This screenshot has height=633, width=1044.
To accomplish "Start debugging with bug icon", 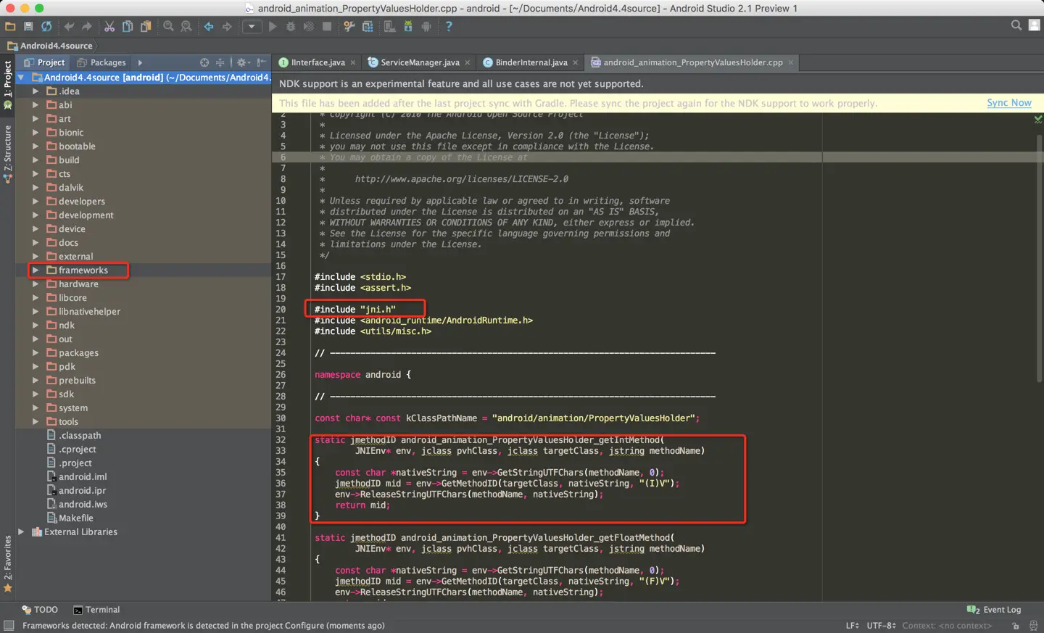I will (291, 26).
